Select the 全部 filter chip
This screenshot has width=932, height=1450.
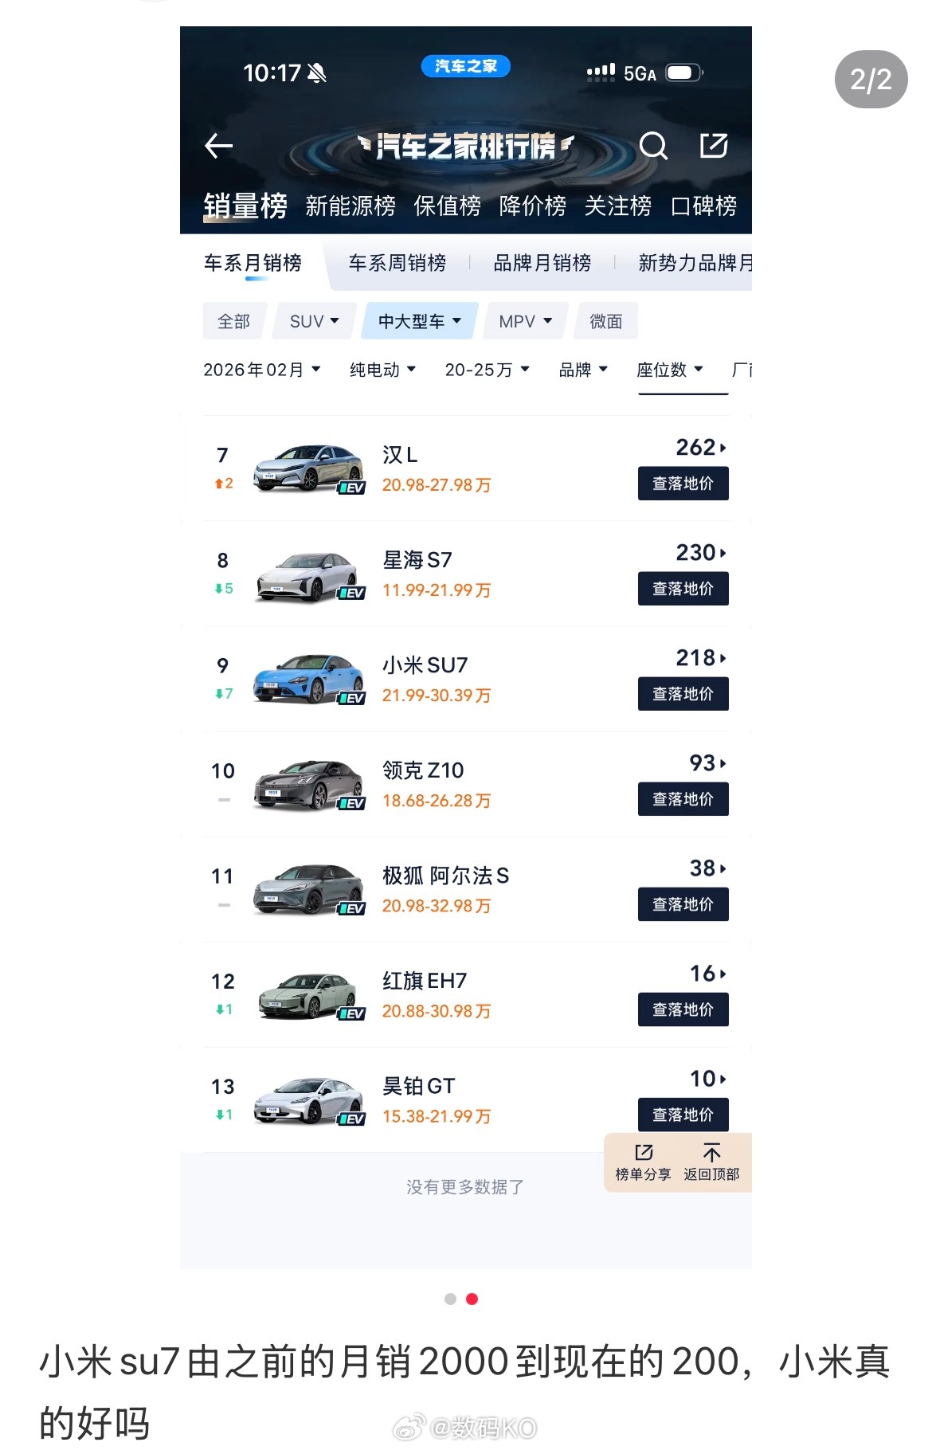click(234, 321)
